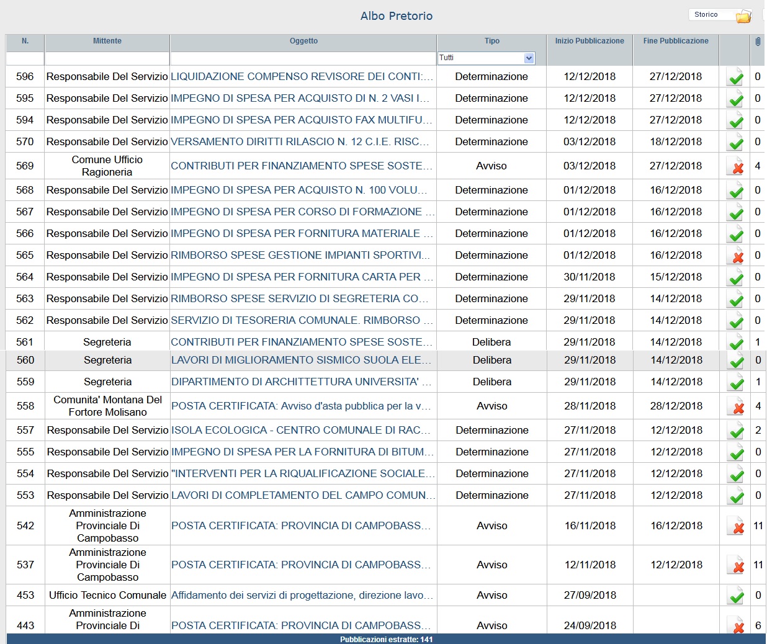Open RIMBORSO SPESE SERVIZIO DI SEGRETERIA link
The height and width of the screenshot is (644, 767).
click(300, 298)
